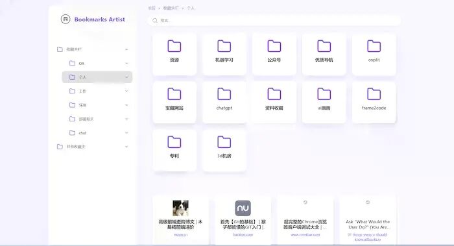Click the Bookmarks Artist title text
The image size is (454, 246).
[x=100, y=19]
